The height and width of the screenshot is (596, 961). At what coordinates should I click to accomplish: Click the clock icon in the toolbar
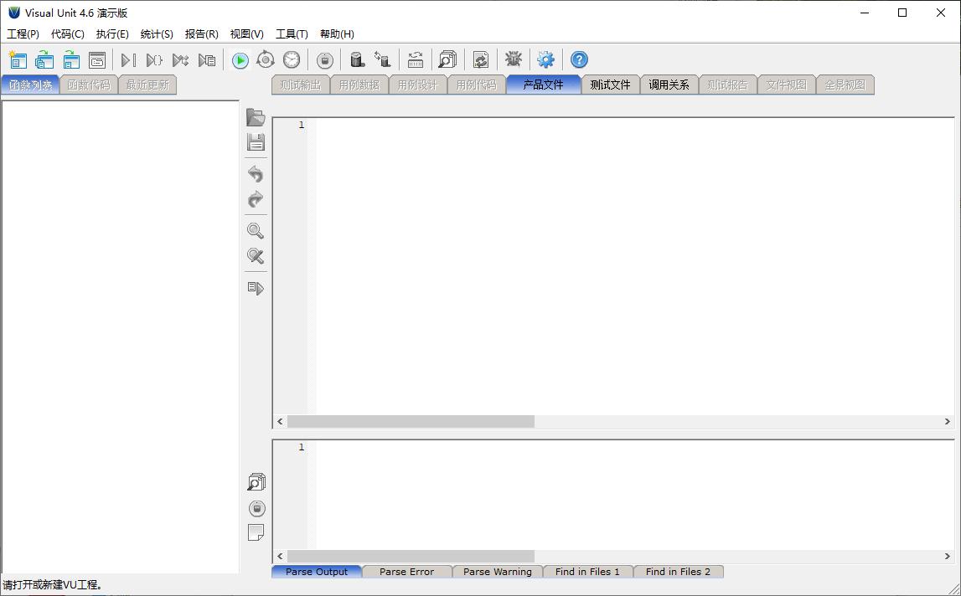292,59
